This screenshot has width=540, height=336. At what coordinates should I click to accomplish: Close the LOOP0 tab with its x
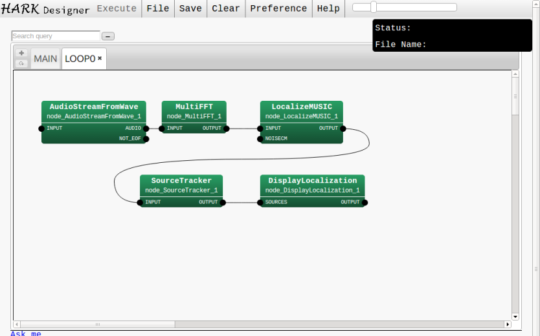(100, 59)
